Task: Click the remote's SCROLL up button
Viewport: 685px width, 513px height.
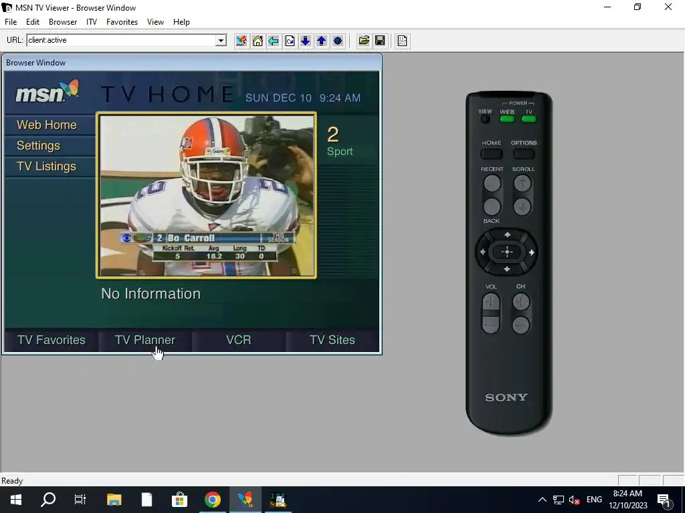Action: 522,183
